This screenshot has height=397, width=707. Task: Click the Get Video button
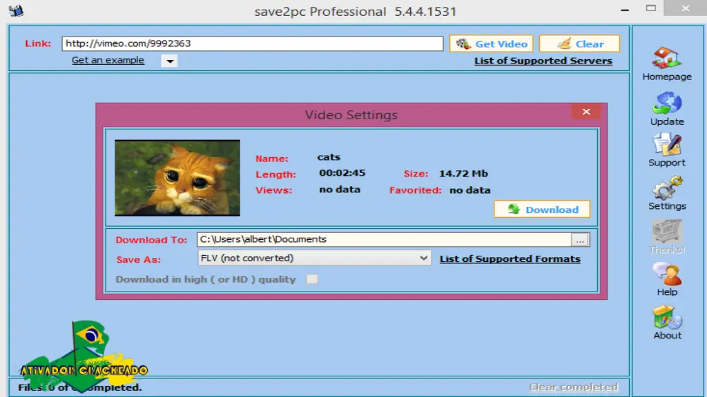491,43
